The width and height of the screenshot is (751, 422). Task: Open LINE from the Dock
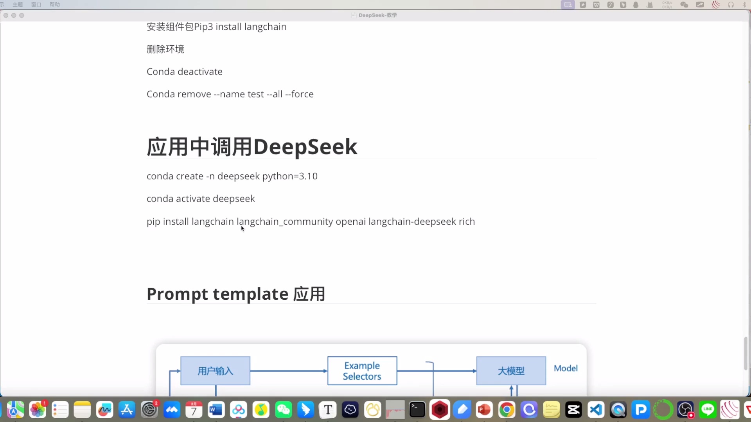coord(708,409)
